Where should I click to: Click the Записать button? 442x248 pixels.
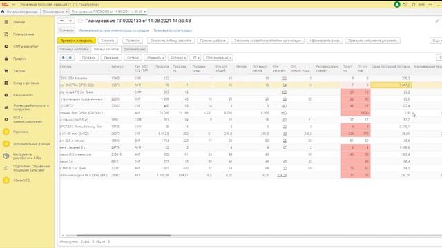[108, 41]
